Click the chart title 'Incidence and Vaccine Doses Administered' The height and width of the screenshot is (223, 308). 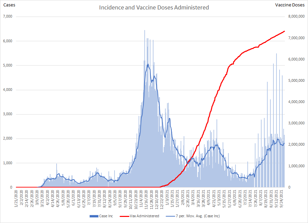(x=154, y=7)
